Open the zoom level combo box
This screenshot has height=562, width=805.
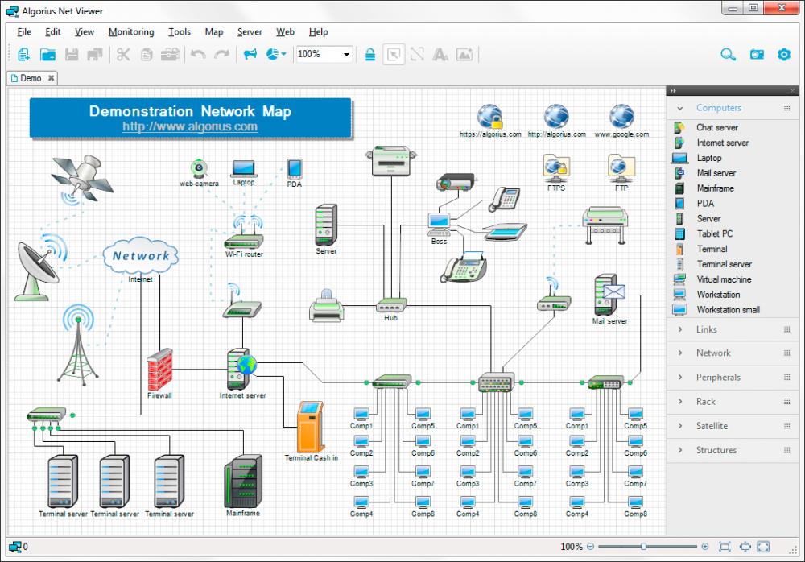coord(326,54)
